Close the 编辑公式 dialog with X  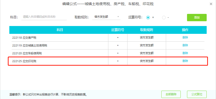pyautogui.click(x=211, y=4)
